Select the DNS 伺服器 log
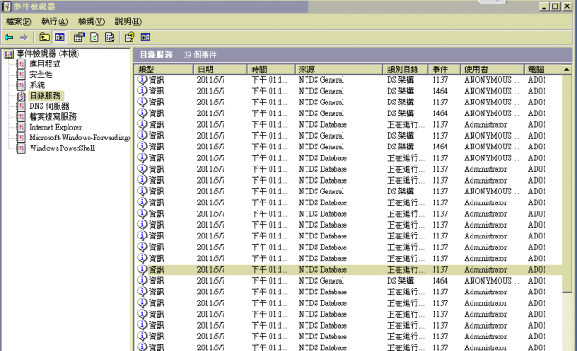Image resolution: width=577 pixels, height=351 pixels. pyautogui.click(x=50, y=106)
